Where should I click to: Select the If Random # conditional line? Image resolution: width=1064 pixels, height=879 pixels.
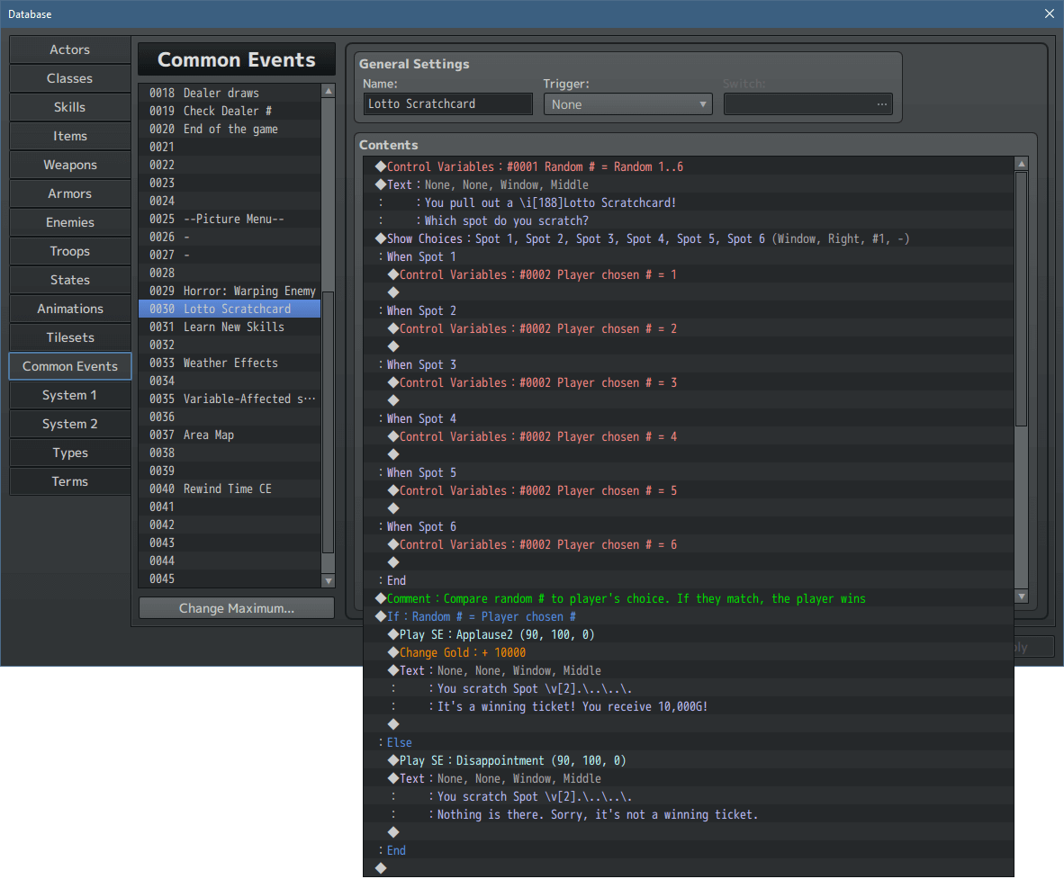pos(688,616)
